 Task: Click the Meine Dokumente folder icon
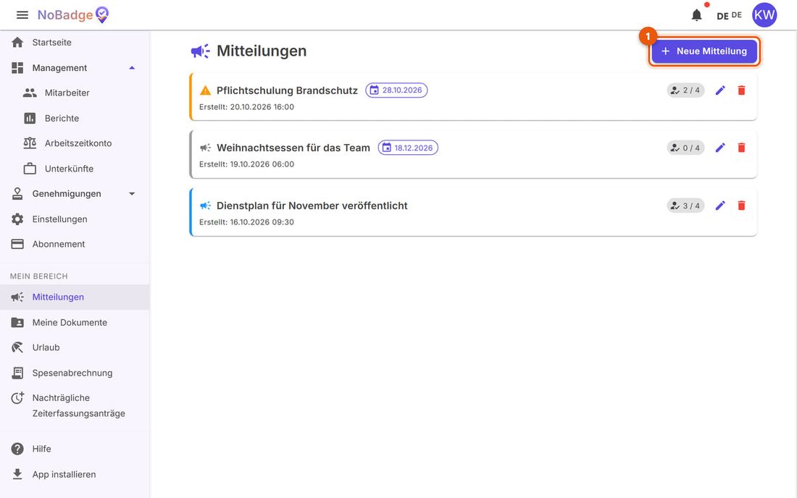coord(17,322)
